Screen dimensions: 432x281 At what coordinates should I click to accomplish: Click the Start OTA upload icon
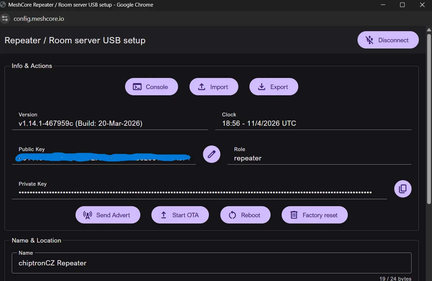tap(164, 215)
